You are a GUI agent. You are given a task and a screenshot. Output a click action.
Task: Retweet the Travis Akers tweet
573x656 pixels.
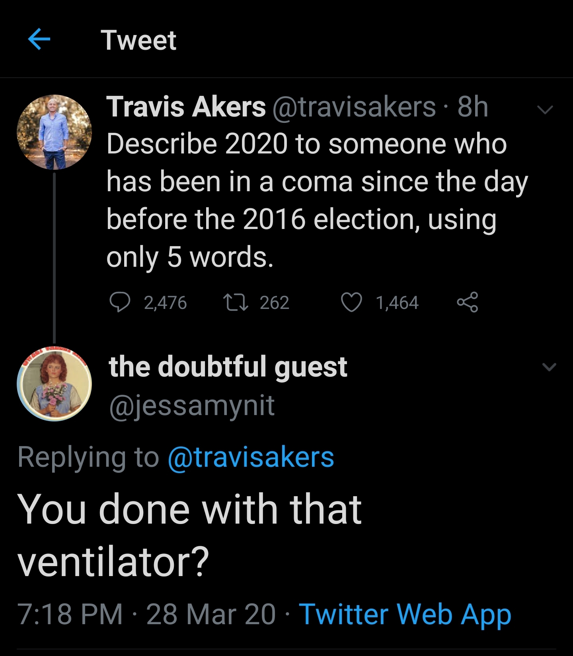coord(236,302)
